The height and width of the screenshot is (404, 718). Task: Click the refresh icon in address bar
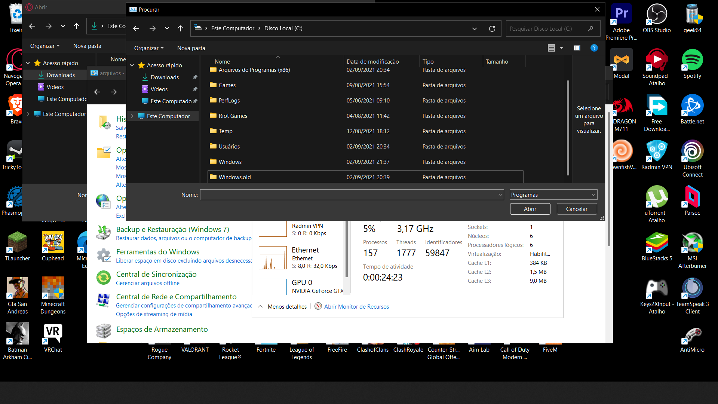point(492,28)
